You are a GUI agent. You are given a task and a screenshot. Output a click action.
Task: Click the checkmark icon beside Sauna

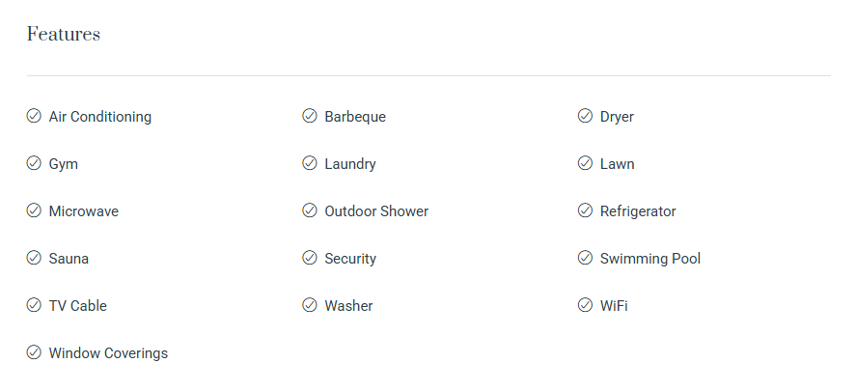[x=34, y=259]
